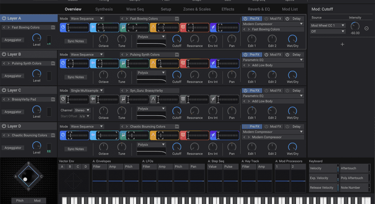Image resolution: width=375 pixels, height=204 pixels.
Task: Click Layer B red Gate lane icon
Action: coord(183,63)
